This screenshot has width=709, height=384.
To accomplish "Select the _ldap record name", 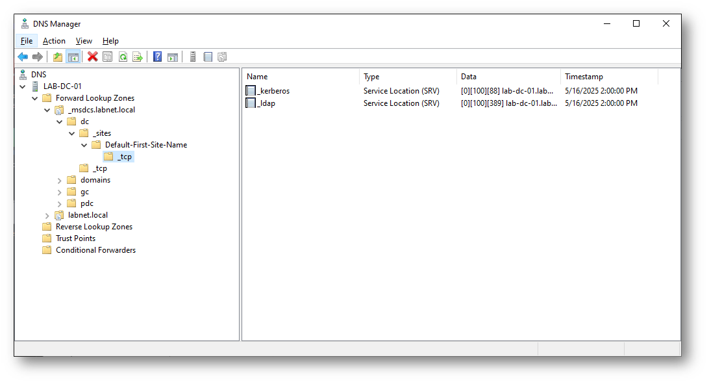I will point(266,103).
